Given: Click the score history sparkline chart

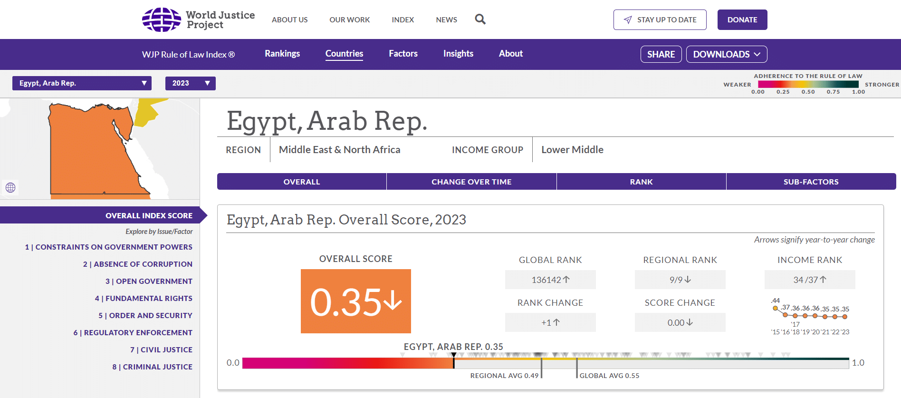Looking at the screenshot, I should 810,316.
